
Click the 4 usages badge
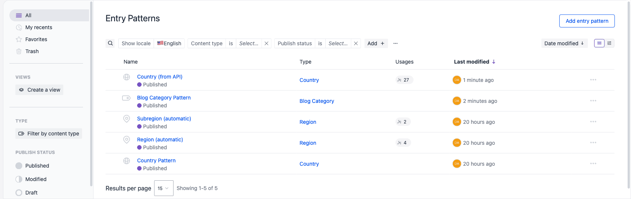(403, 143)
